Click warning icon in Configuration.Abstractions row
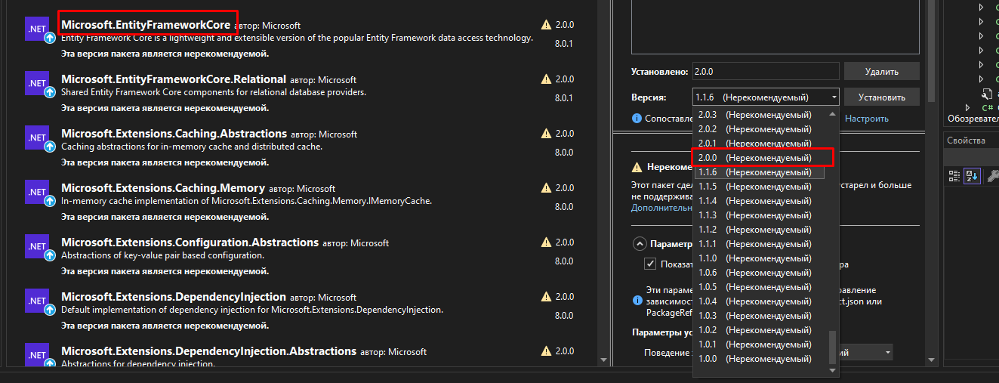This screenshot has height=383, width=999. tap(546, 242)
